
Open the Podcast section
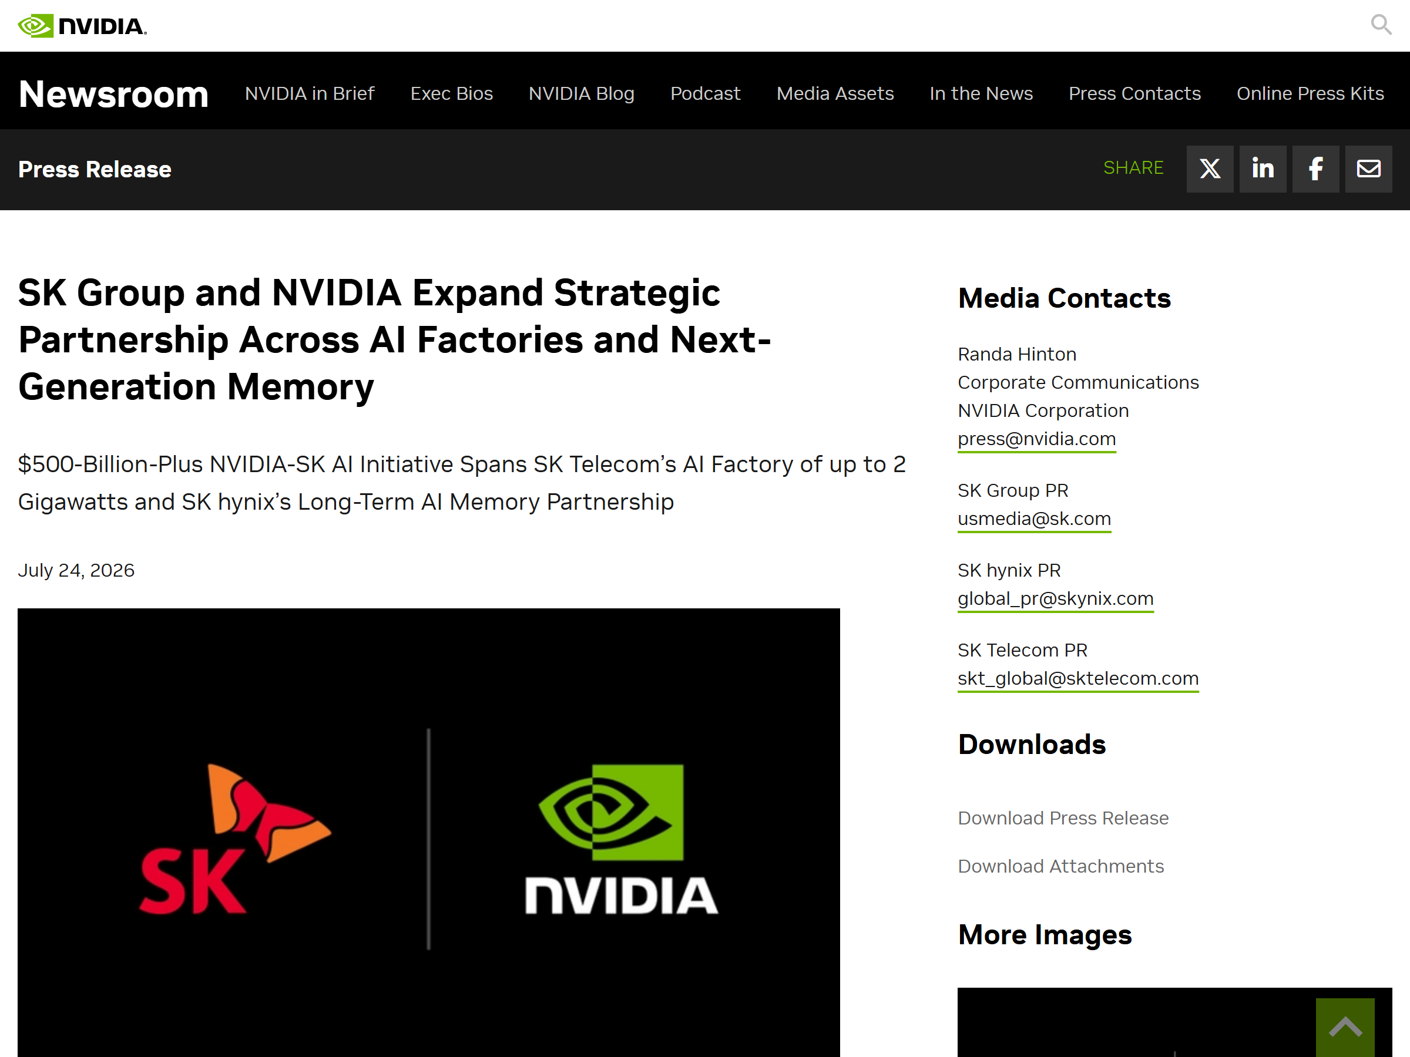tap(705, 93)
